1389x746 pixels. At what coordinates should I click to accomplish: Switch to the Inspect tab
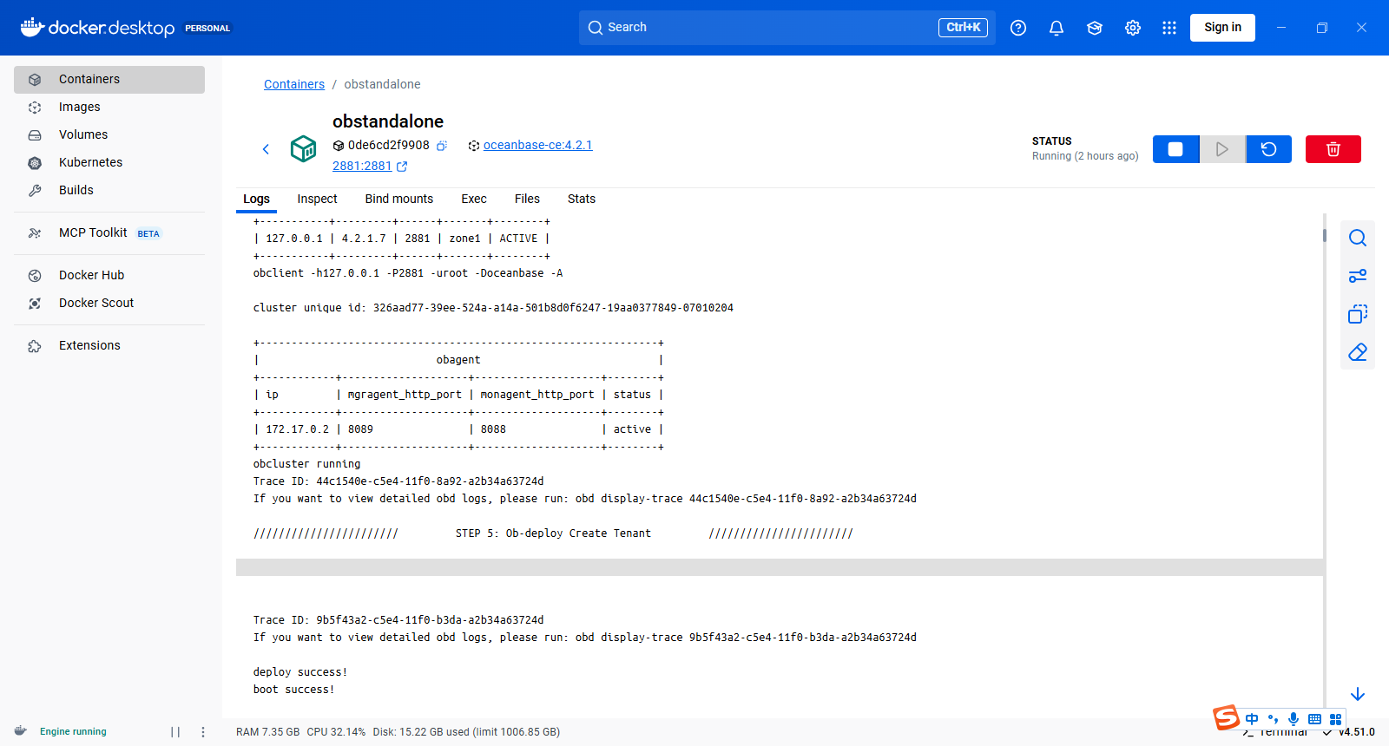coord(317,199)
